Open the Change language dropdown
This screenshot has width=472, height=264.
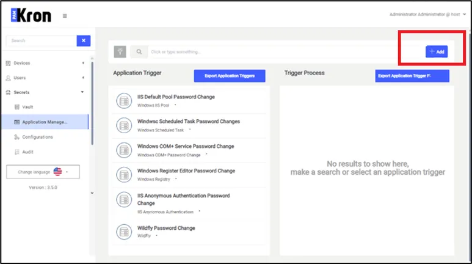pyautogui.click(x=43, y=172)
